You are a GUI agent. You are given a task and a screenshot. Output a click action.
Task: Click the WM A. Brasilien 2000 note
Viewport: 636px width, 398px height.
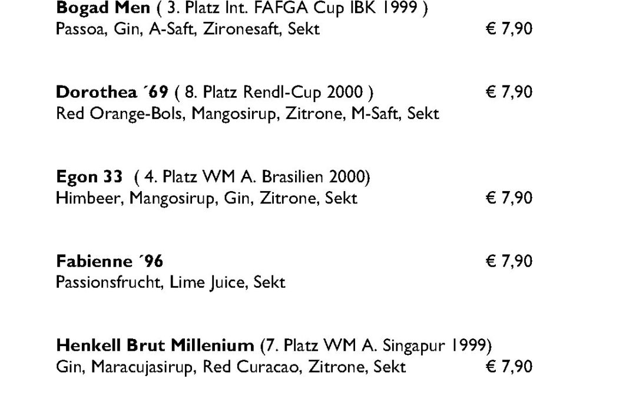click(x=252, y=177)
